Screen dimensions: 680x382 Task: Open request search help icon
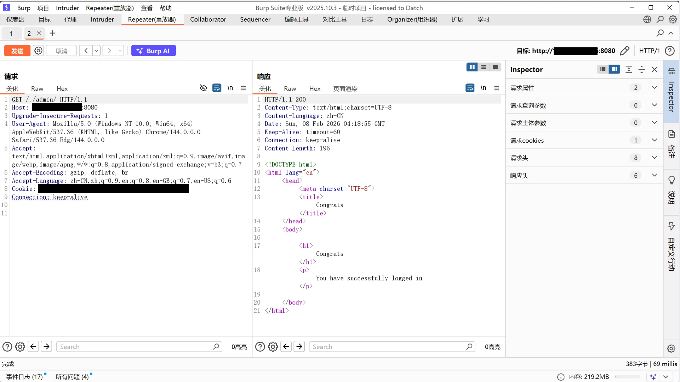7,347
